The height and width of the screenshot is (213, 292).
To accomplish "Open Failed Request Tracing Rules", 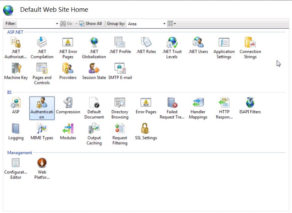I will coord(172,108).
